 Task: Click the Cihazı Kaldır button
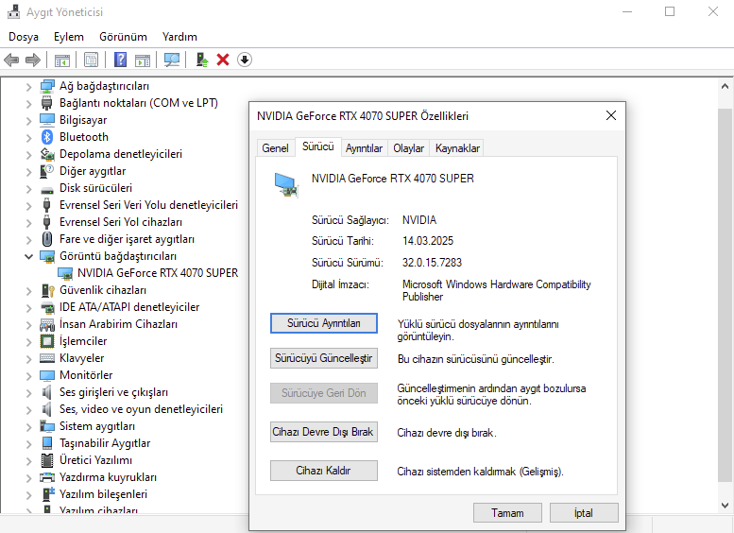323,471
